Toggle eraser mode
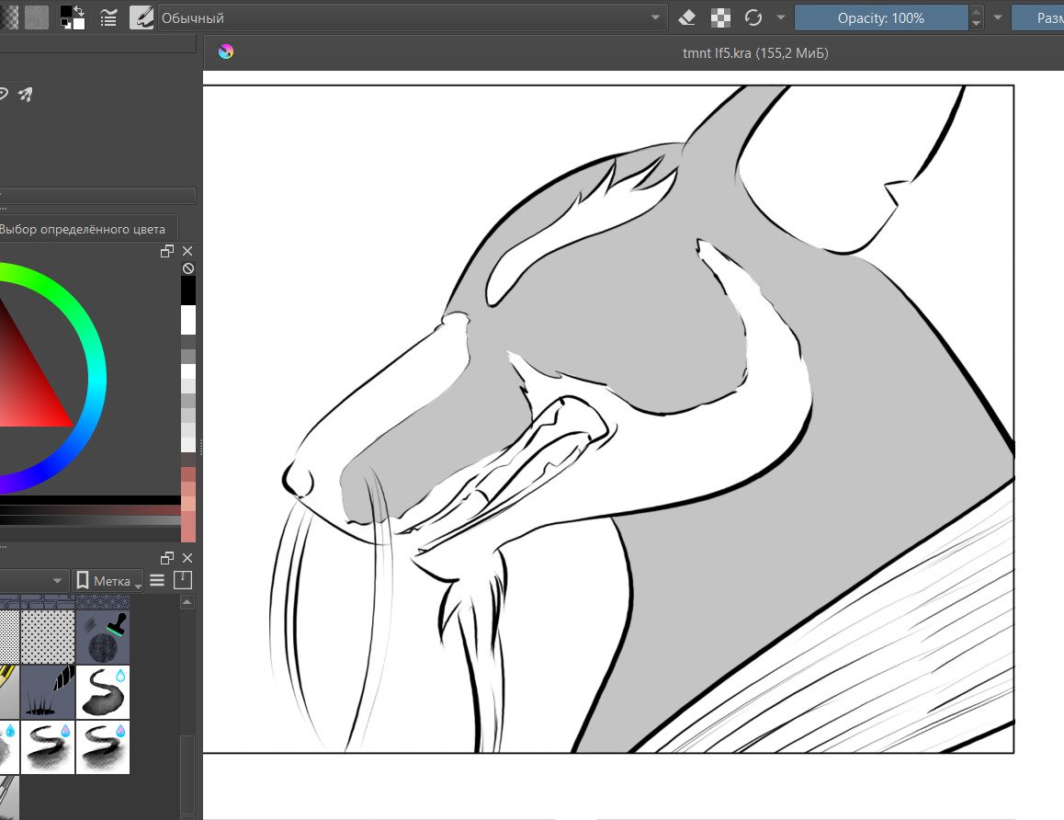Screen dimensions: 1064x820 tap(686, 17)
